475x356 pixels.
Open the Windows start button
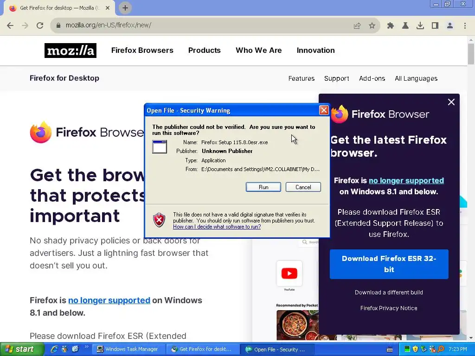pos(22,349)
